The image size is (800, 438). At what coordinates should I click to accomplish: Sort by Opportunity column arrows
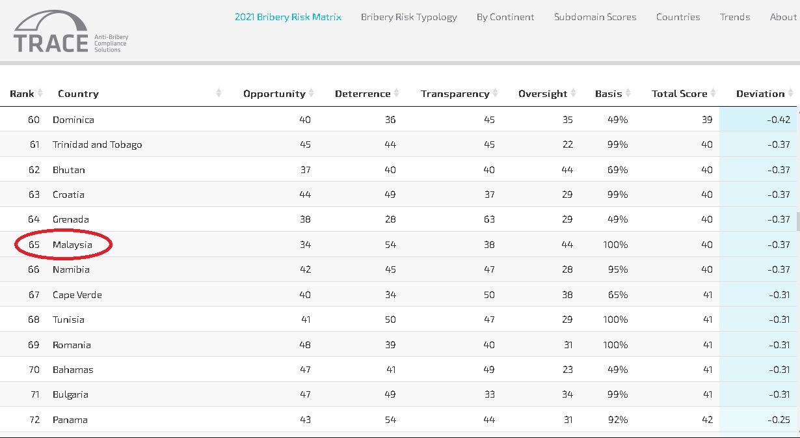312,94
